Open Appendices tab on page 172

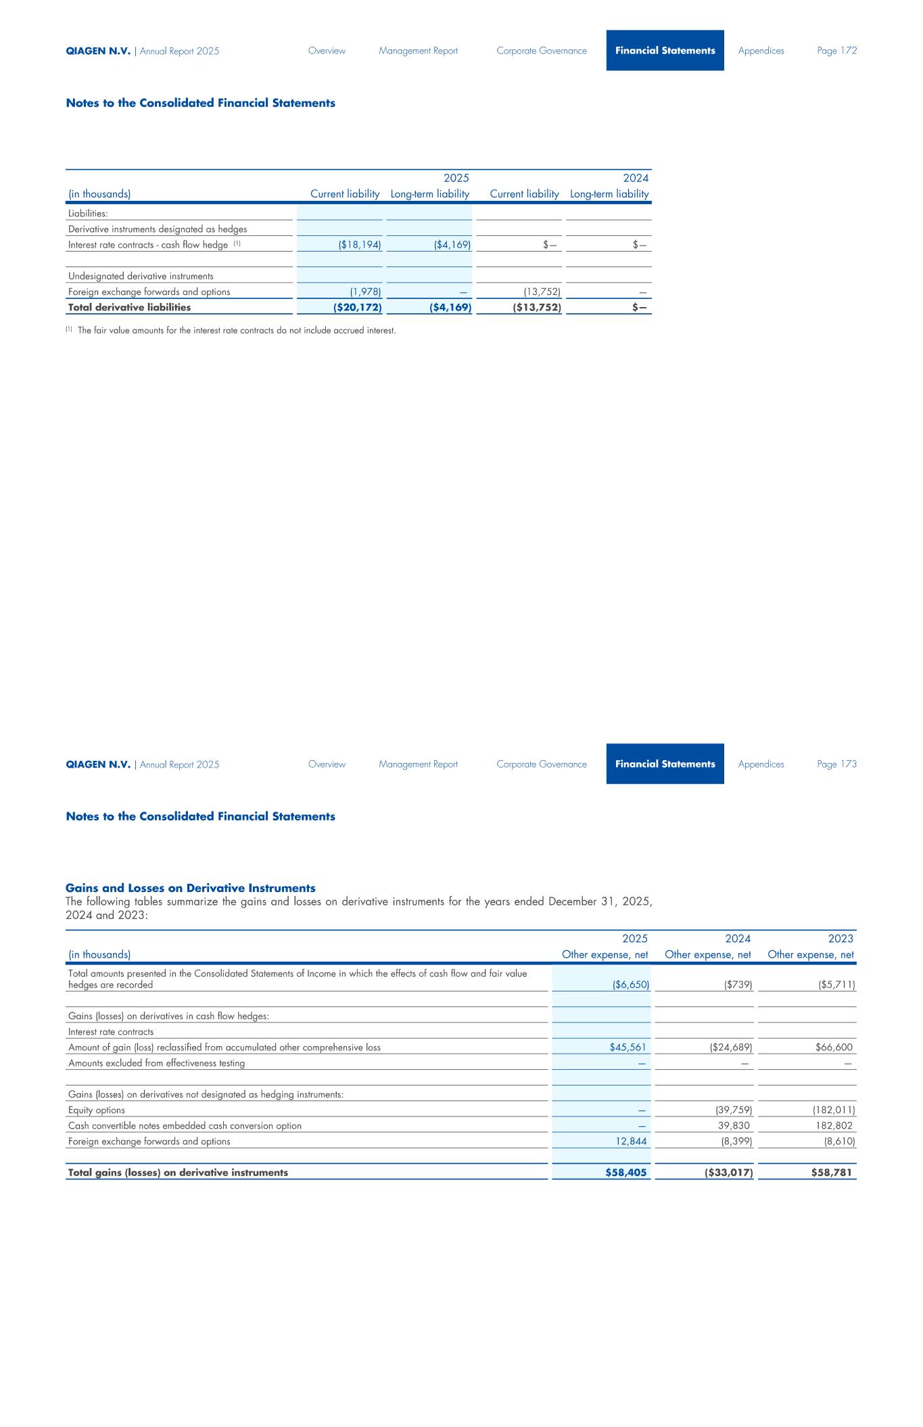click(x=761, y=51)
